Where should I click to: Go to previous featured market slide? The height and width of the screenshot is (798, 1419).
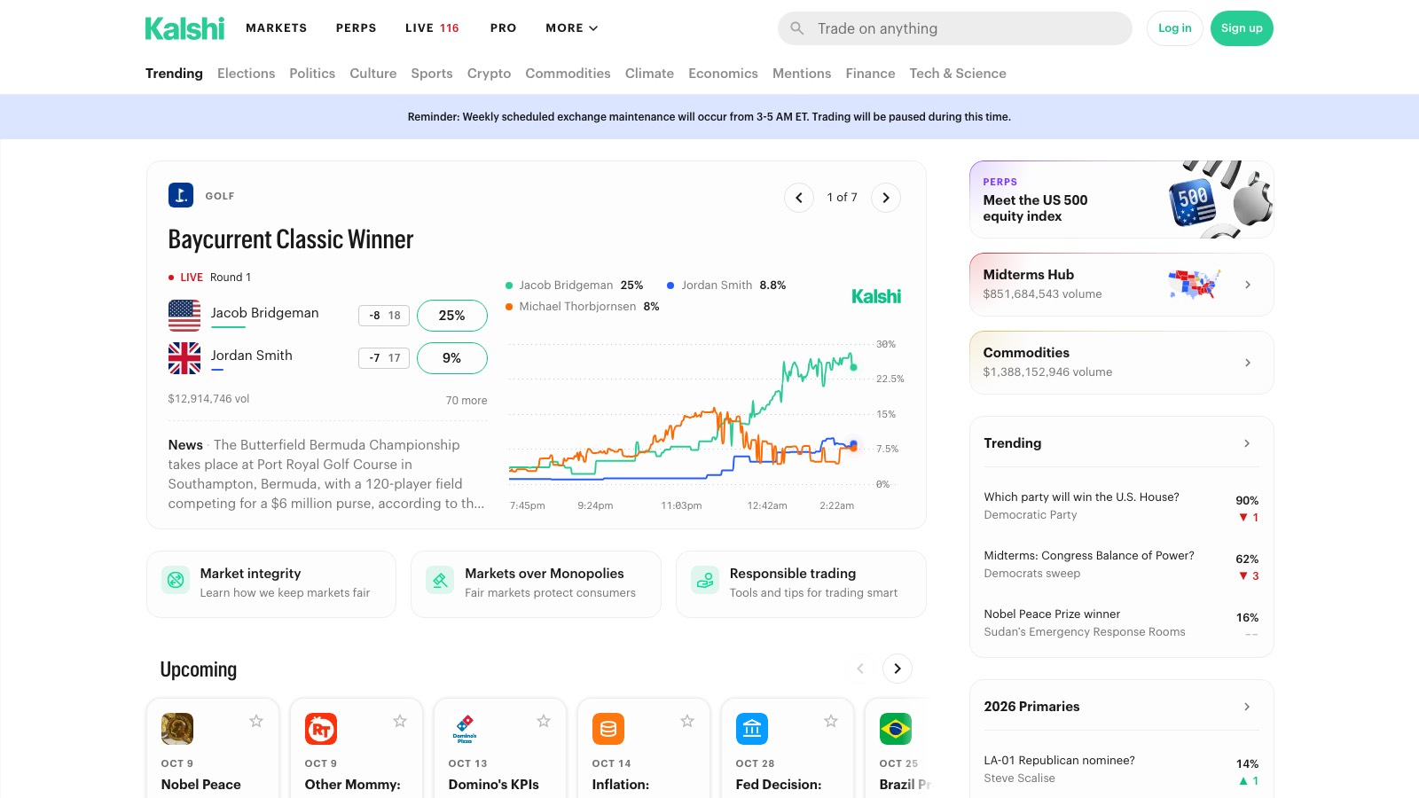(x=799, y=198)
